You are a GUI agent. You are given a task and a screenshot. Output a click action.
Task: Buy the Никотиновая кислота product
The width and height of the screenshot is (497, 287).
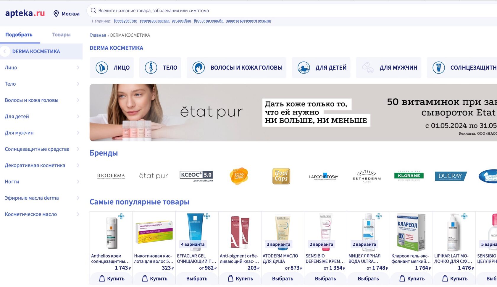154,278
